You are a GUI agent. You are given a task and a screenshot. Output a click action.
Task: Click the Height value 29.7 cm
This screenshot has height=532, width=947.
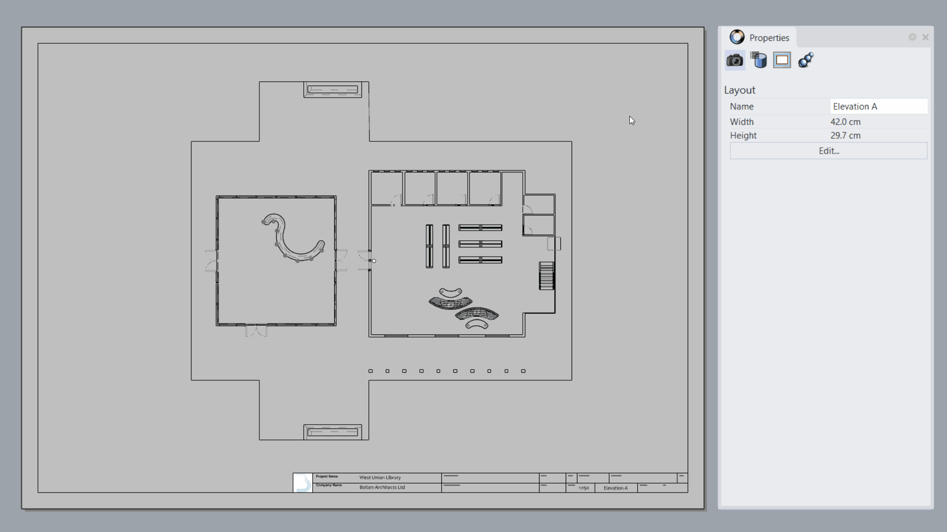(x=845, y=135)
